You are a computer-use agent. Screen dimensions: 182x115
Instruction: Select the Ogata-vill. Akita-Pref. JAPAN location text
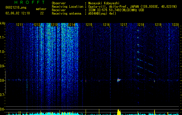tap(133, 7)
